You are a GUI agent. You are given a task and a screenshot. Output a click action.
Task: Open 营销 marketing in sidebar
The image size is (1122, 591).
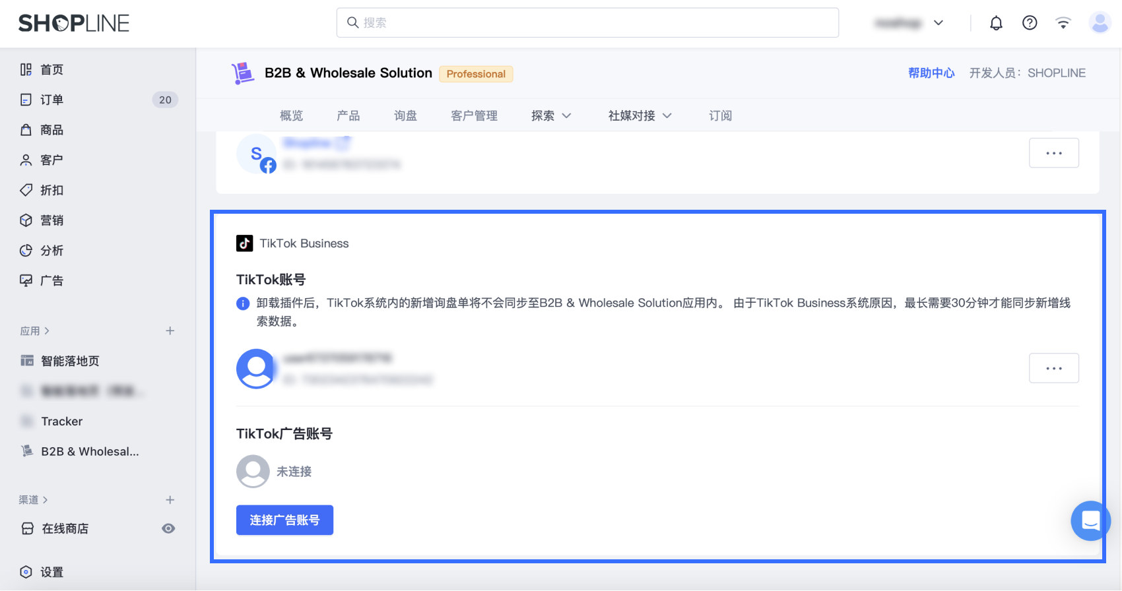point(51,220)
